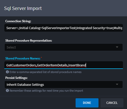Image resolution: width=127 pixels, height=109 pixels.
Task: Click the DONE button
Action: pyautogui.click(x=87, y=103)
